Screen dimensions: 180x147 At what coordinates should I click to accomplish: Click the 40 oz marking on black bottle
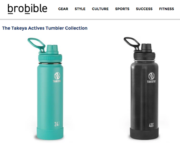pyautogui.click(x=151, y=125)
